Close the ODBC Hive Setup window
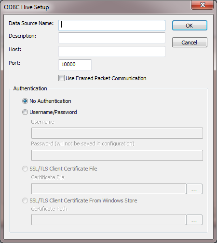This screenshot has height=243, width=217. 203,5
